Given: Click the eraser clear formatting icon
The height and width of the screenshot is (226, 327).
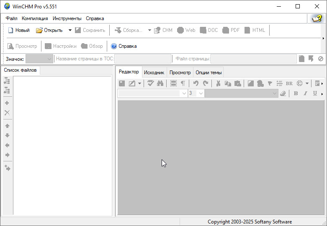Looking at the screenshot, I should [283, 94].
